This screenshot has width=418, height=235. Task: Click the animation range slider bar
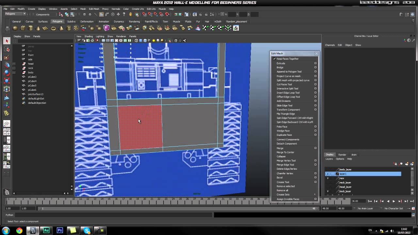(178, 209)
